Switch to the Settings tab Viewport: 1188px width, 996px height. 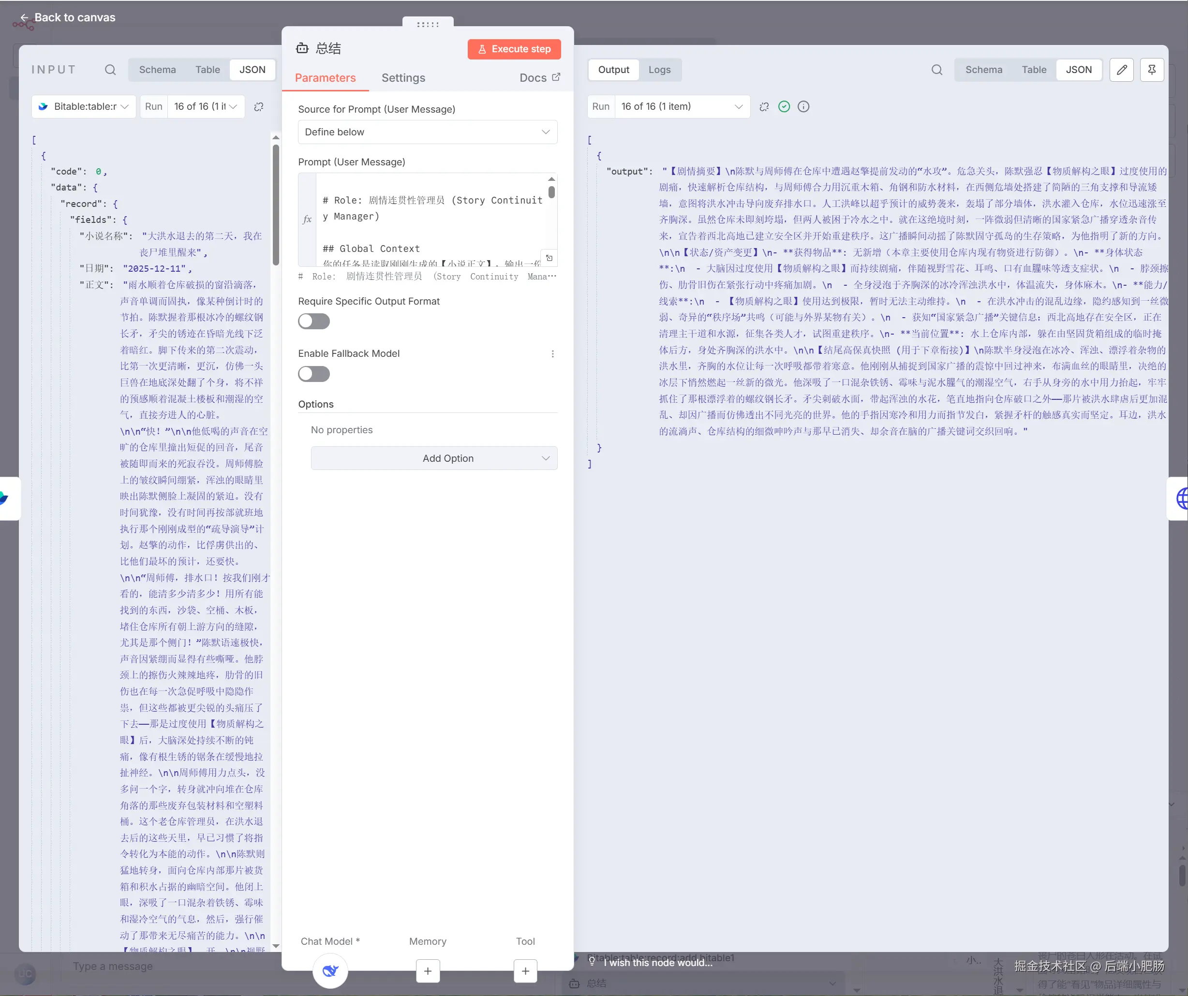pyautogui.click(x=403, y=77)
